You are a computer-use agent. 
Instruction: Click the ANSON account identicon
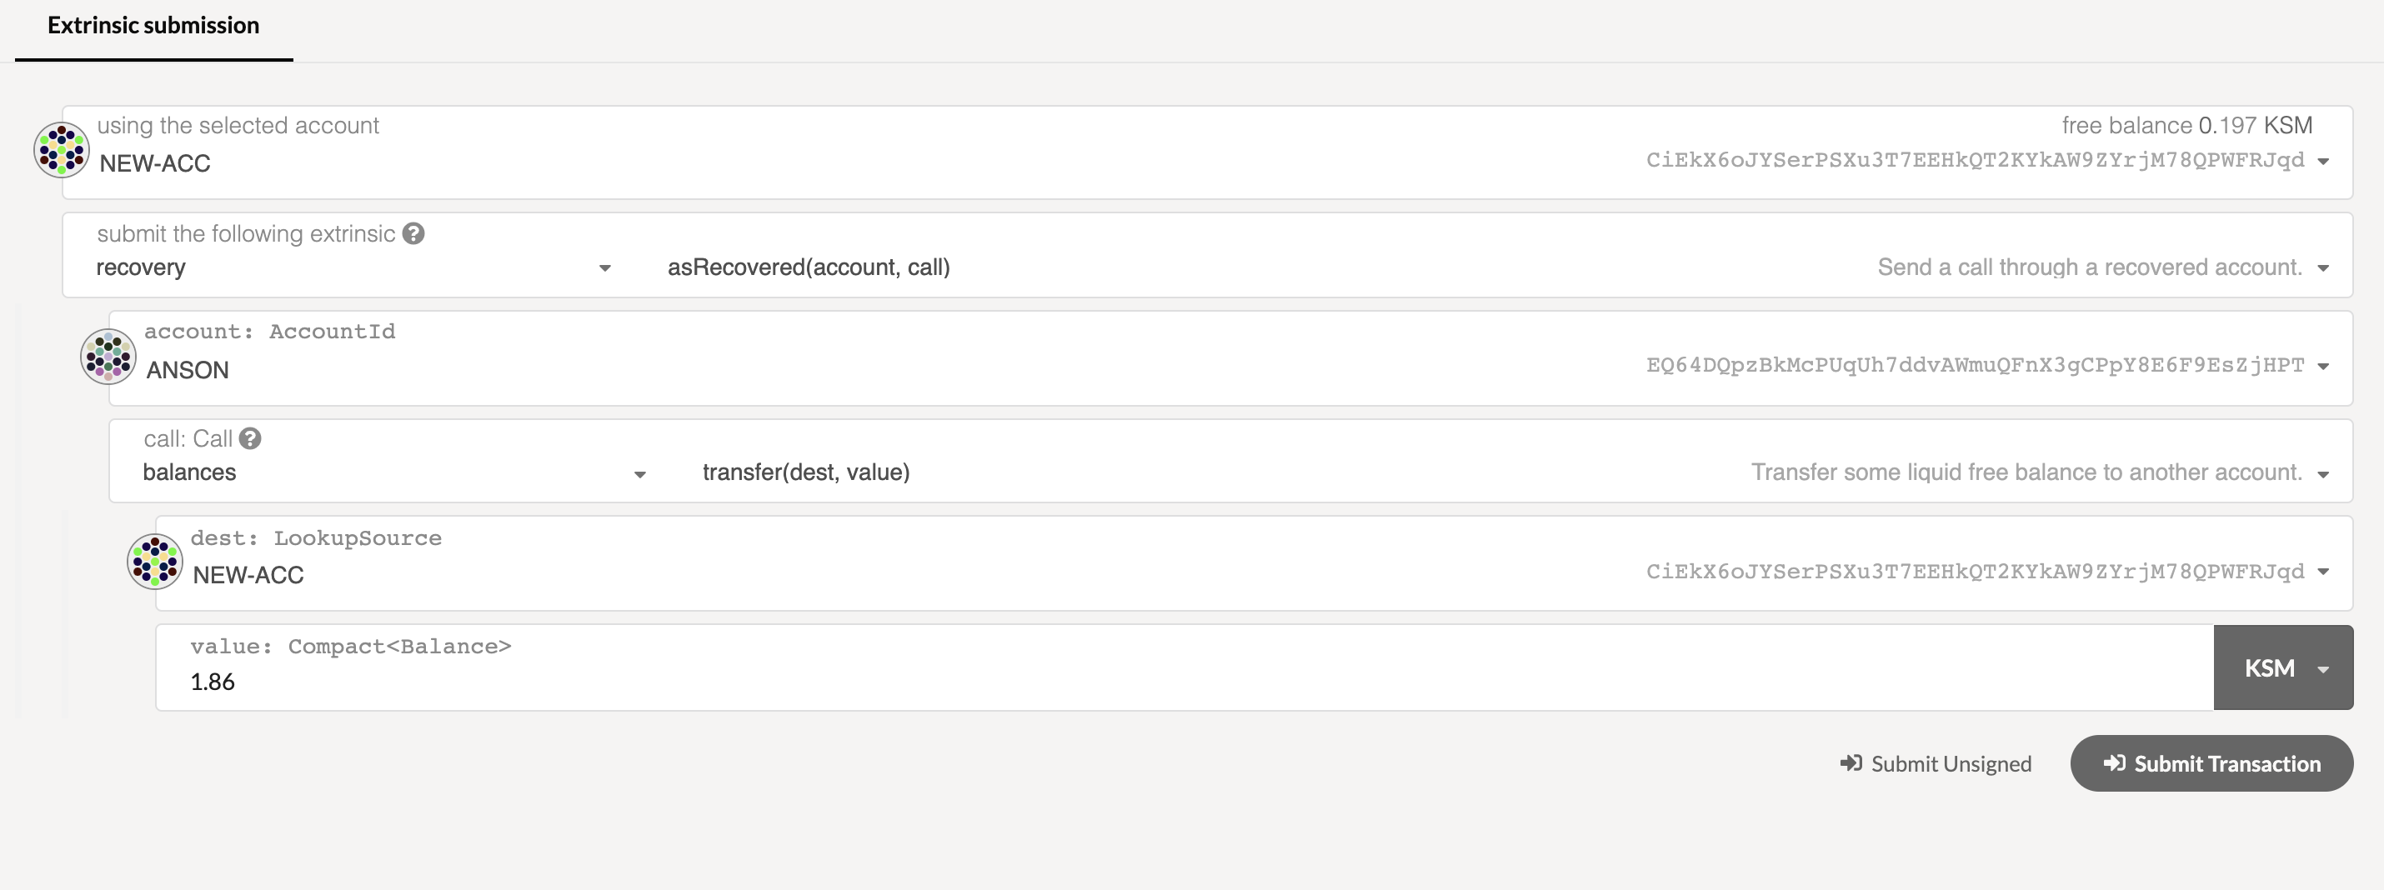tap(108, 356)
